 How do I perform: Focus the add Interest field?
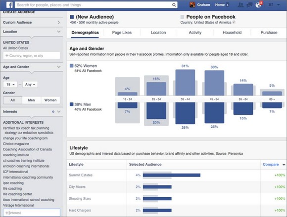pyautogui.click(x=32, y=213)
